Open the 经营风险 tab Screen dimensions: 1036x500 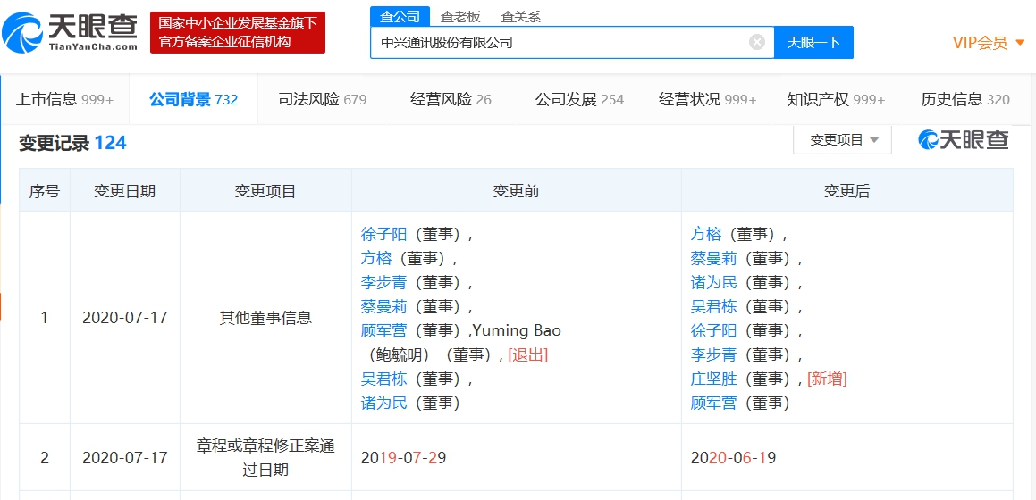tap(451, 99)
